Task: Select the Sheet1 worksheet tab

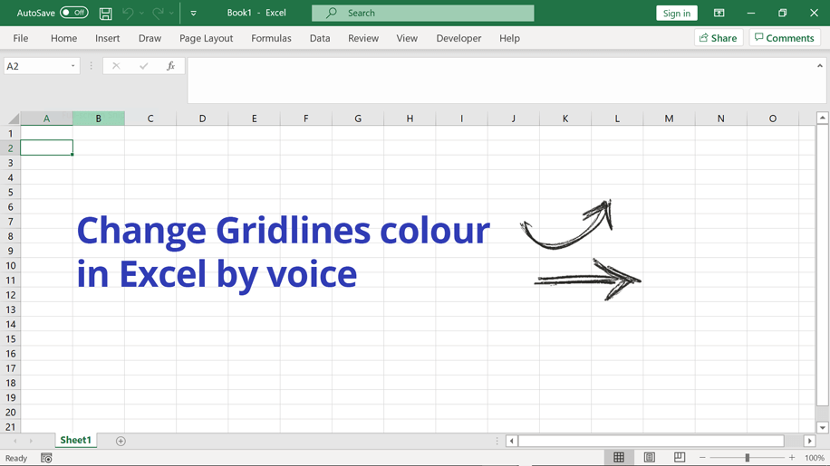Action: [x=75, y=441]
